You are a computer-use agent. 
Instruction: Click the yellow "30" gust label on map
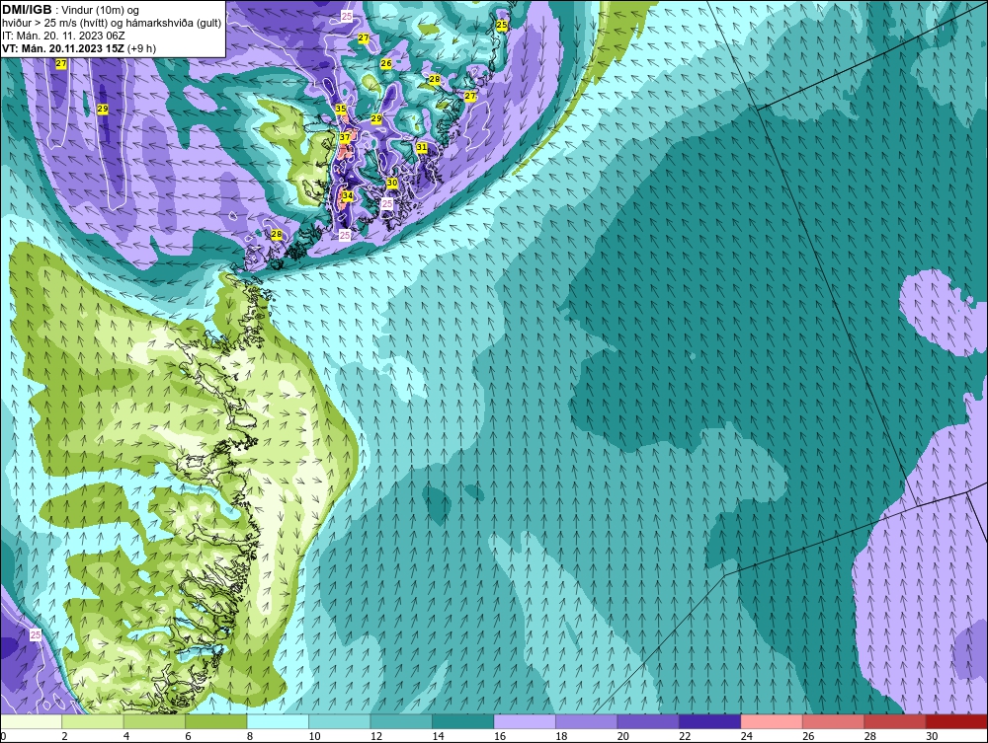(x=392, y=183)
